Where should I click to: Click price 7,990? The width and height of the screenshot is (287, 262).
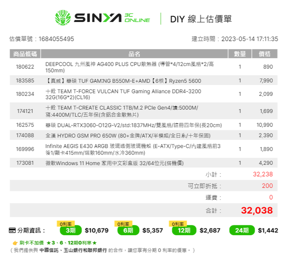pos(266,81)
